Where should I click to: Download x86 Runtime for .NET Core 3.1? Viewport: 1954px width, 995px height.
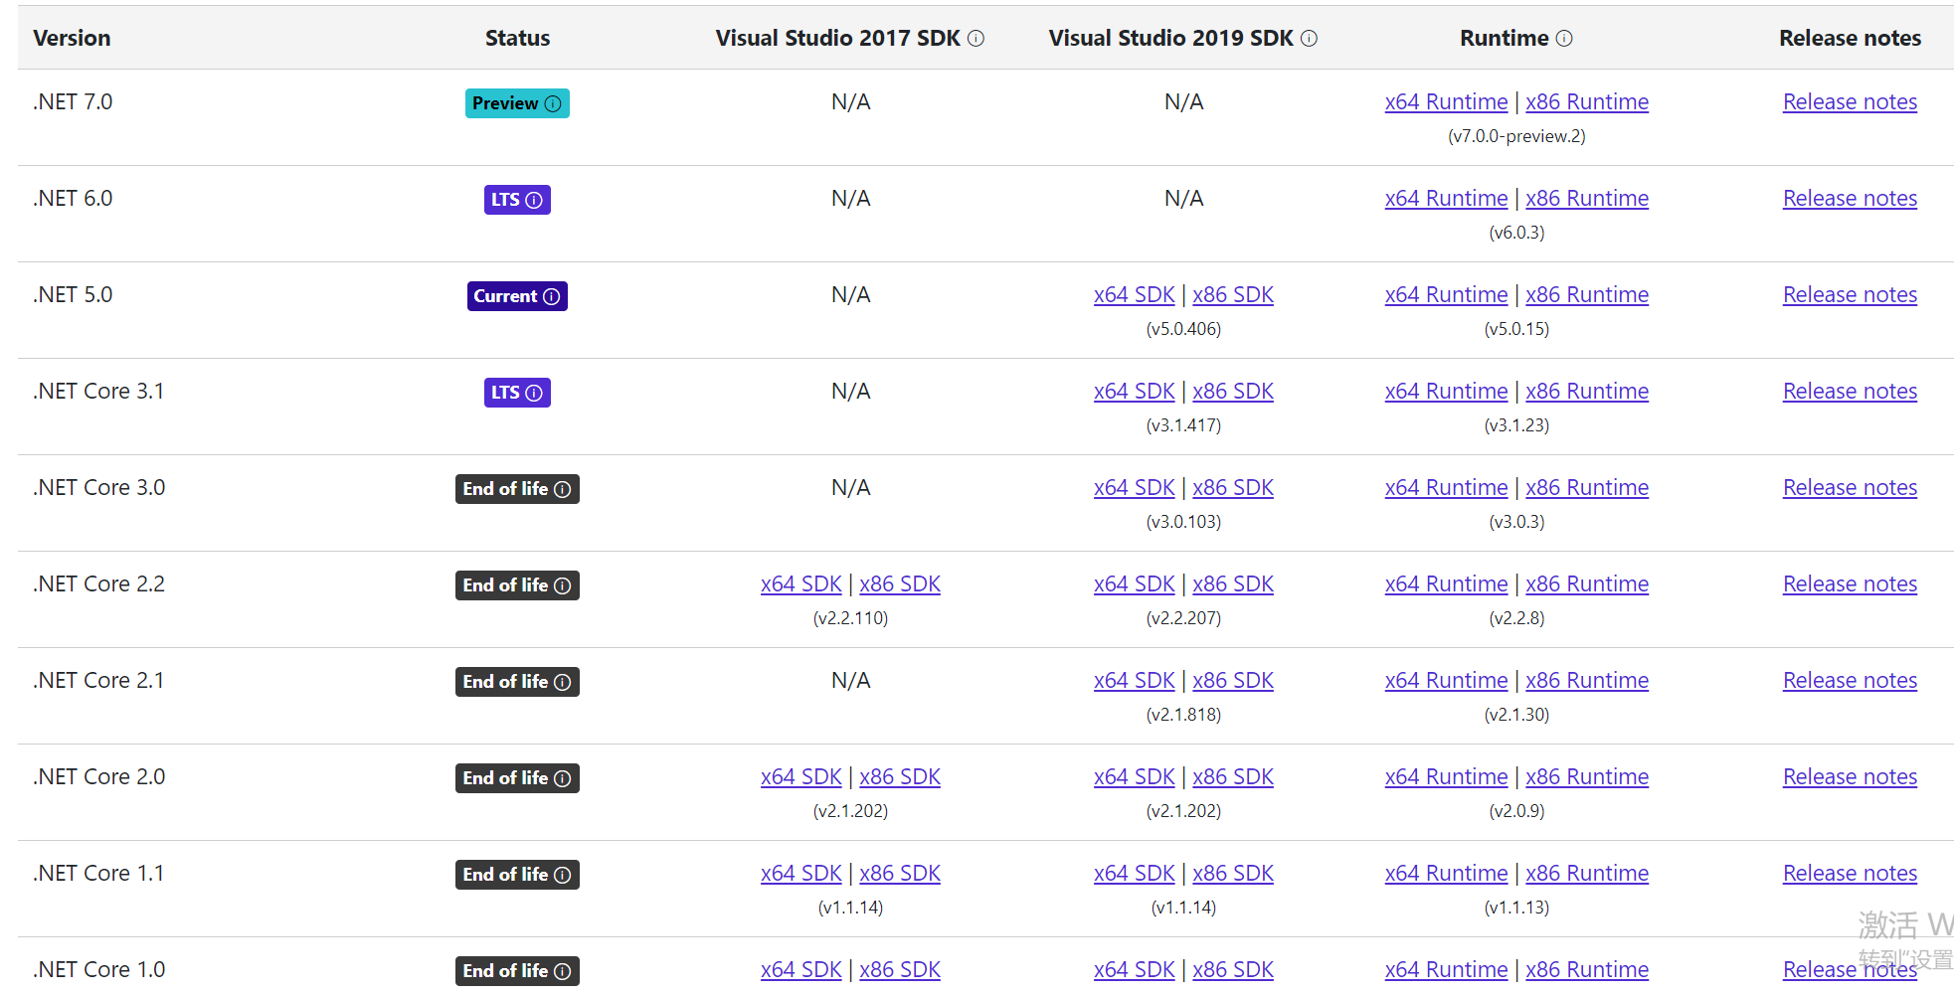pyautogui.click(x=1587, y=391)
